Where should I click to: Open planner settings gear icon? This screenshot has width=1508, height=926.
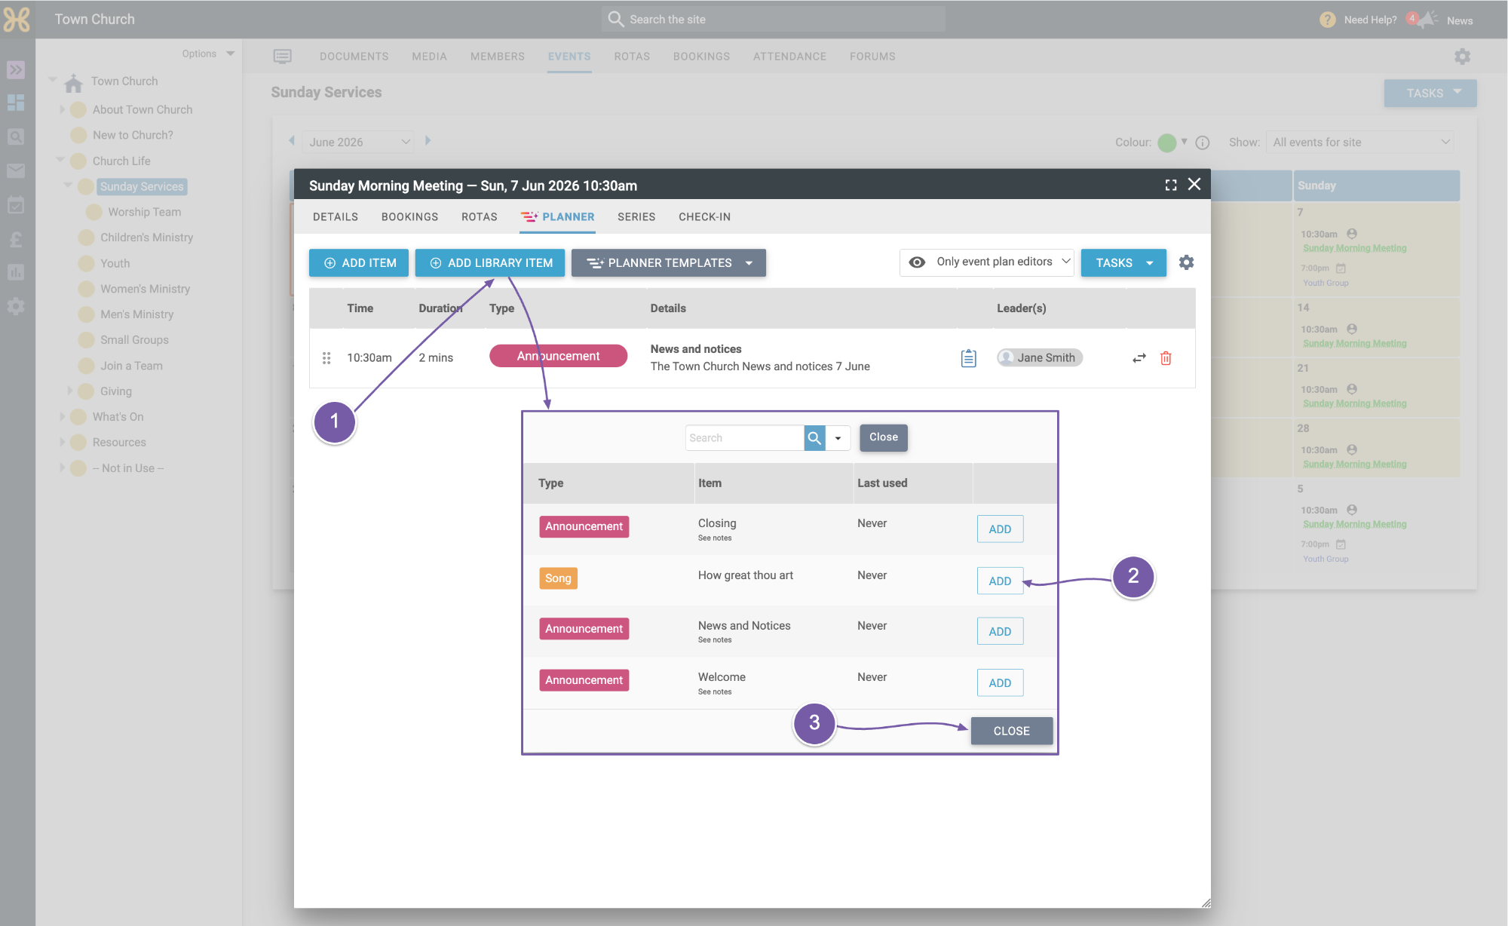[x=1186, y=262]
